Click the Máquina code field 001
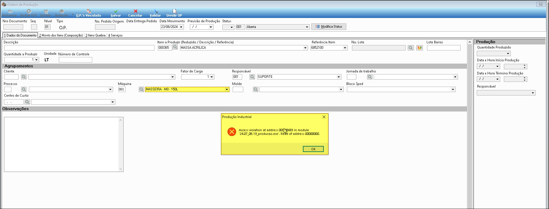The height and width of the screenshot is (209, 549). click(x=122, y=90)
